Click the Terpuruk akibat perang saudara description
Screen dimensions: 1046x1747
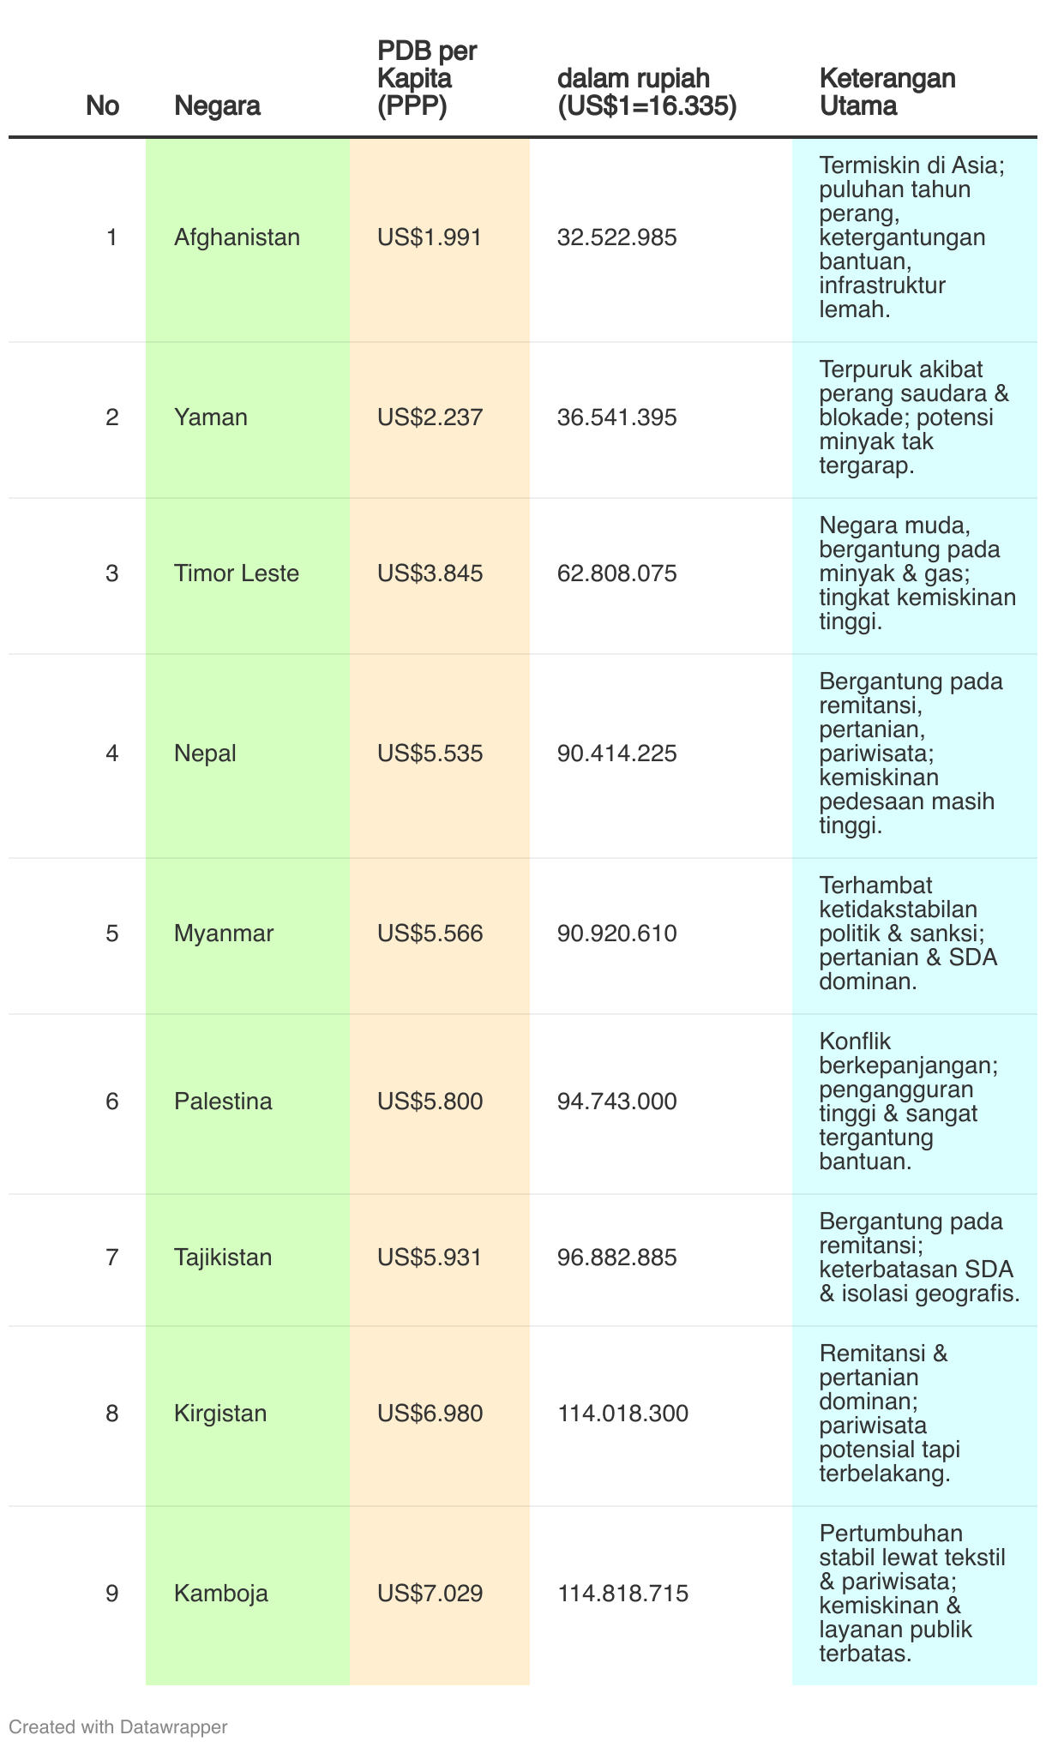915,419
